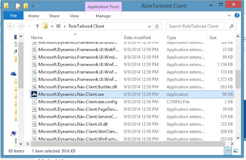
Task: Click CONFIG File type cell
Action: [x=178, y=102]
